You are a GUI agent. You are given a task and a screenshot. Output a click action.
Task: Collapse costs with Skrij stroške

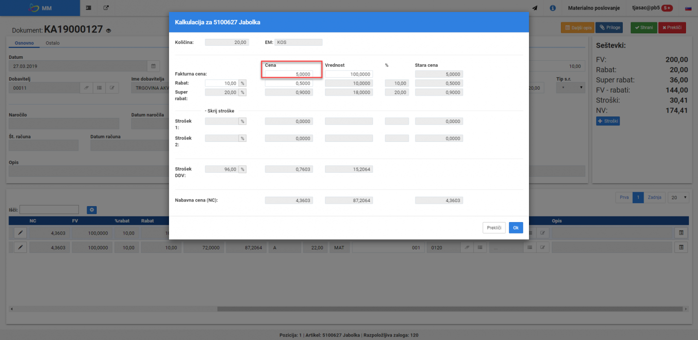219,111
